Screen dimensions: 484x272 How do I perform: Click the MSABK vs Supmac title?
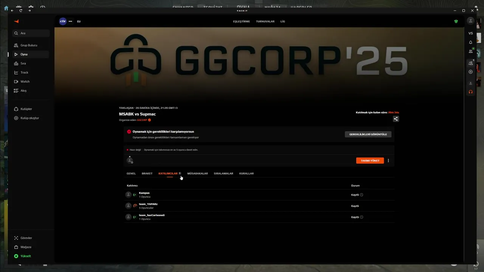137,114
